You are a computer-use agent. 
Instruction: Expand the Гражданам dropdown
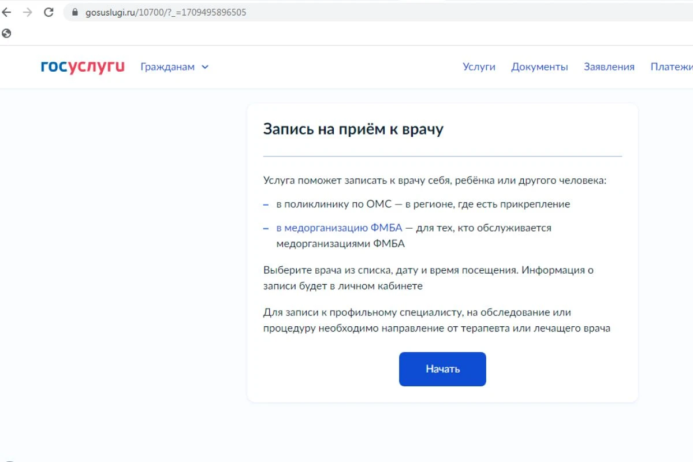click(x=174, y=67)
